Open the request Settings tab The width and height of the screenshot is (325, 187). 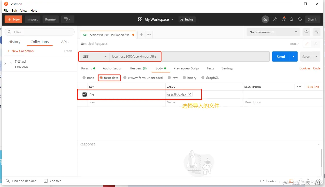(x=227, y=68)
